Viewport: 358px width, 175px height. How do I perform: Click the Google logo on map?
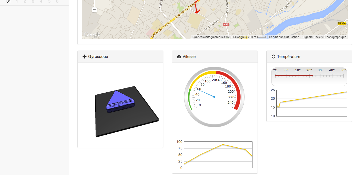pos(92,35)
